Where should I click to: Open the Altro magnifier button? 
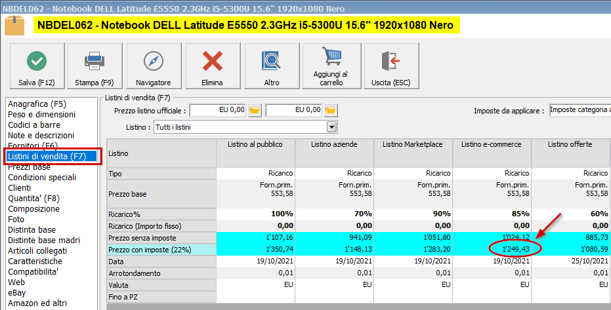[x=272, y=66]
